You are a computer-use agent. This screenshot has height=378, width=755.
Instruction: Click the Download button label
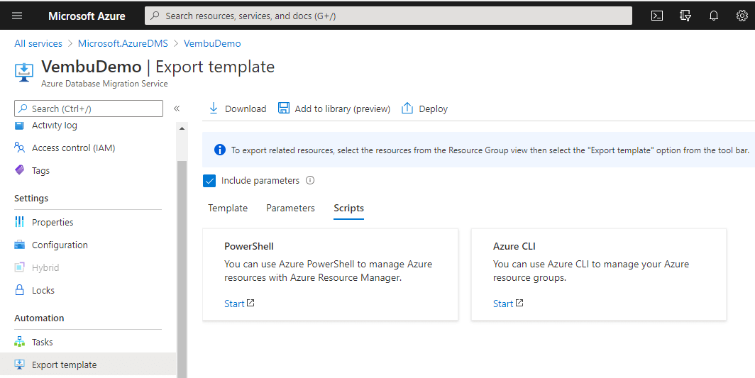(x=246, y=109)
